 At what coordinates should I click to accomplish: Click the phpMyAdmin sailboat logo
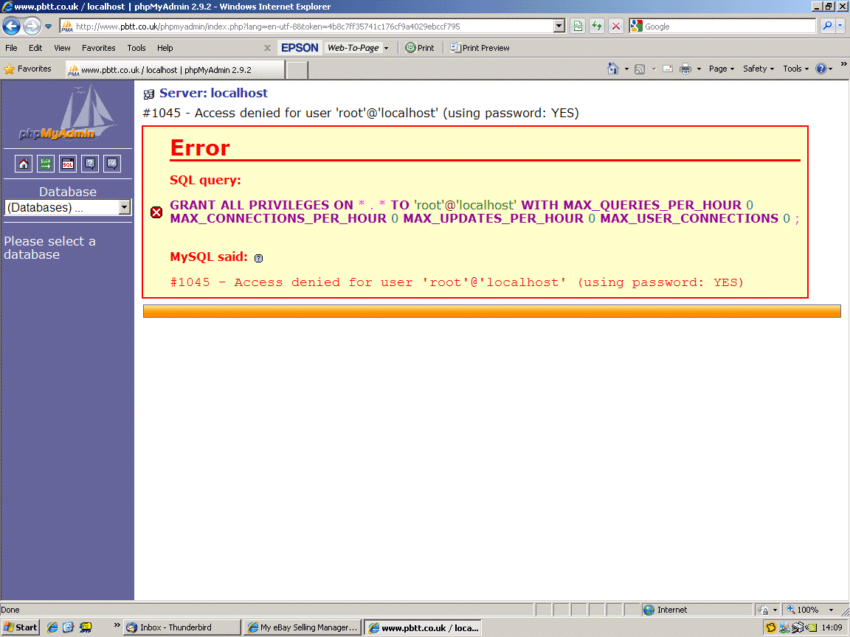(x=67, y=112)
